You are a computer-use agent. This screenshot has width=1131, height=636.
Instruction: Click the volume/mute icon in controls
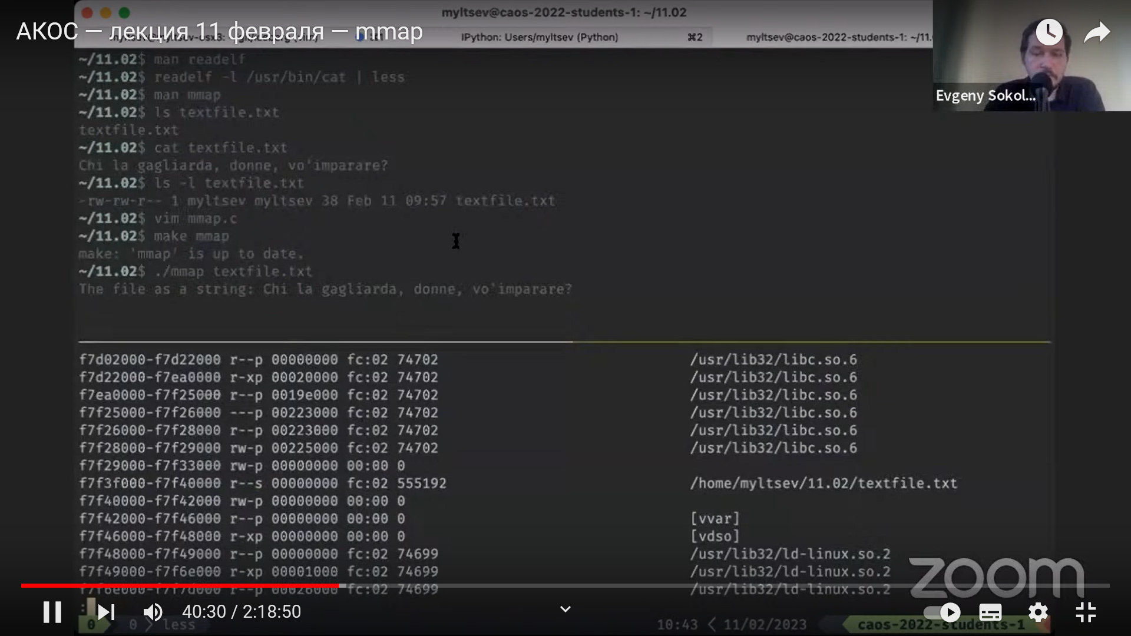click(x=153, y=612)
